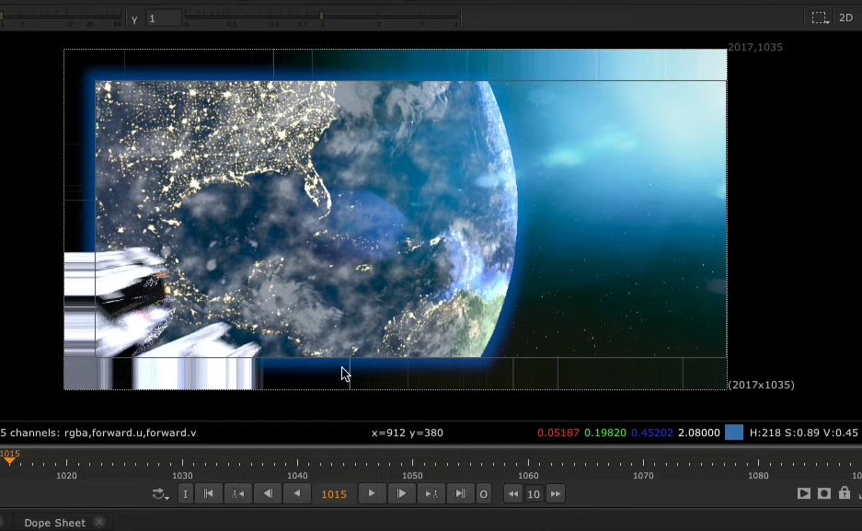Click the gamma value field
Image resolution: width=862 pixels, height=531 pixels.
[163, 18]
